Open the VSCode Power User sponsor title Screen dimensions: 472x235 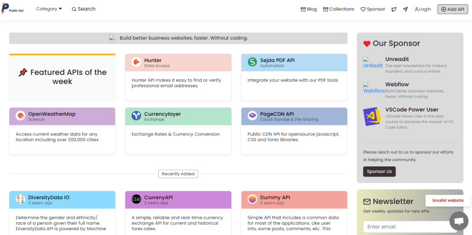(412, 110)
